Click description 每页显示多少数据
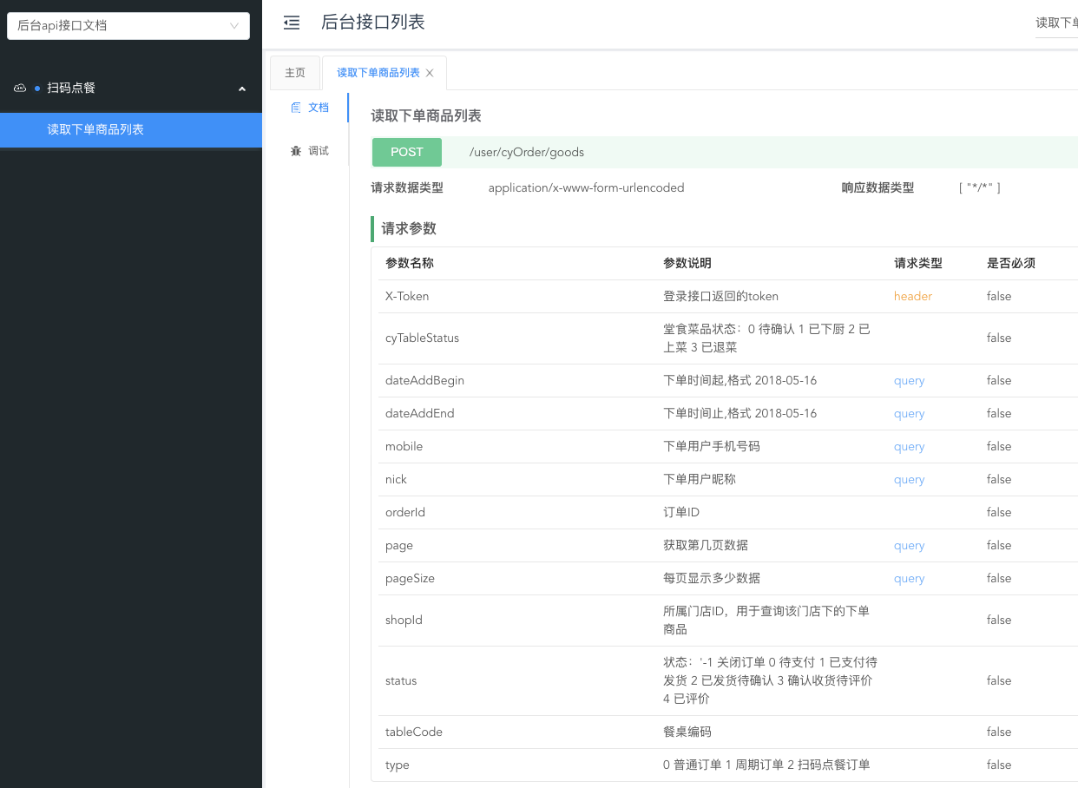Viewport: 1078px width, 788px height. coord(712,579)
